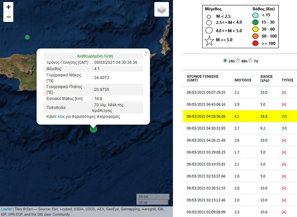Click the 'κλικ' link for more information
The height and width of the screenshot is (217, 297).
61,117
